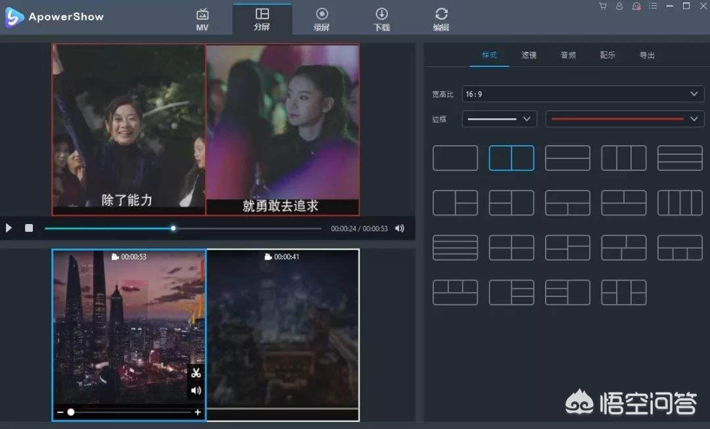Go to the 导出 export tab
The width and height of the screenshot is (710, 429).
point(647,55)
